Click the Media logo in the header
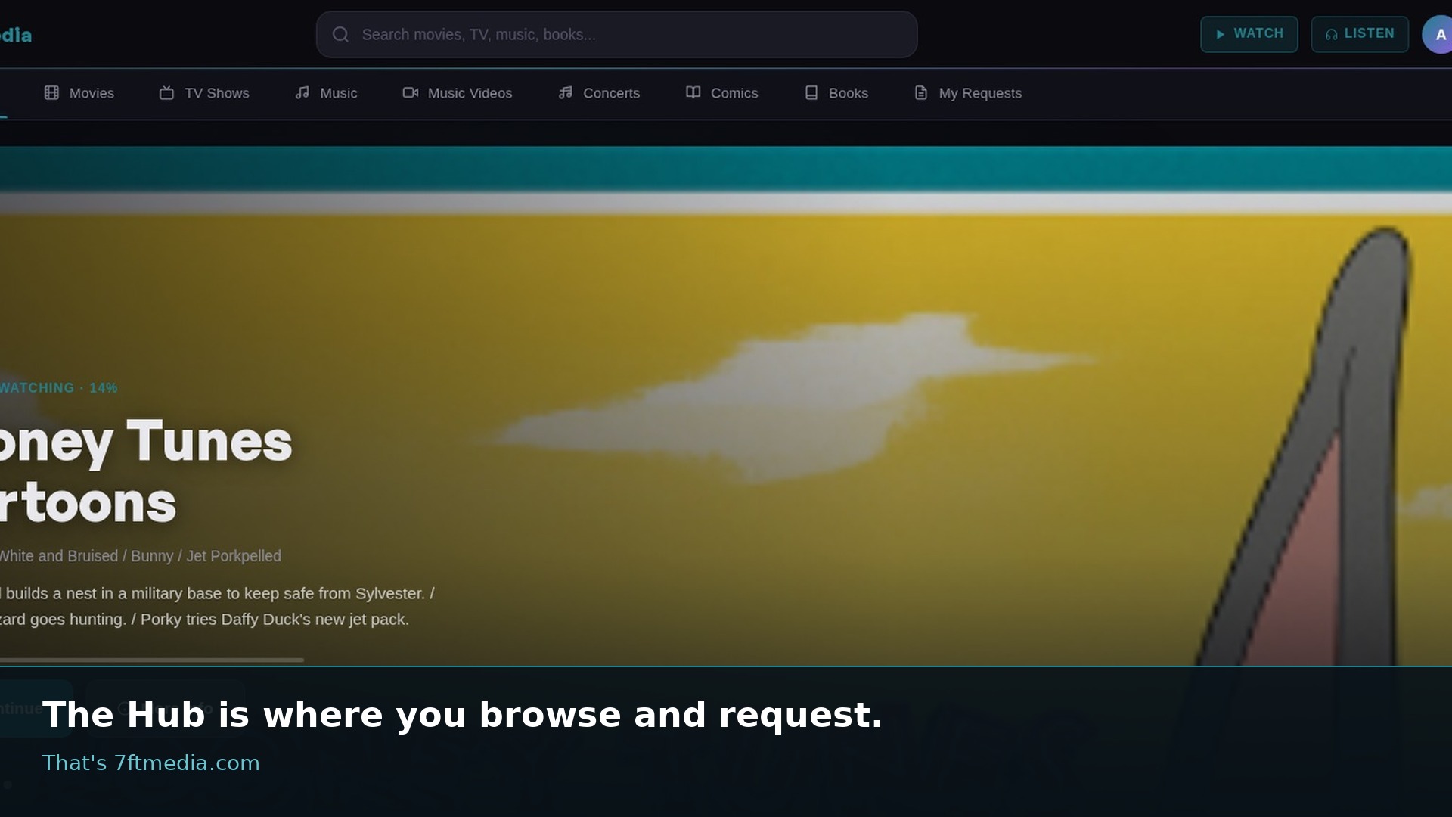Screen dimensions: 1452x817 16,35
